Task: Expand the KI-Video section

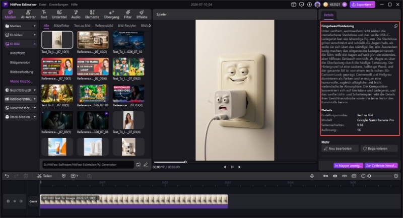Action: pos(21,35)
